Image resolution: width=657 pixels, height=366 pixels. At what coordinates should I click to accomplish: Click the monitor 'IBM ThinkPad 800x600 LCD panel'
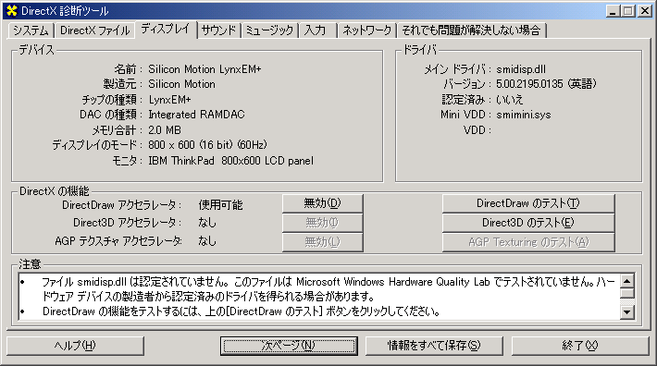[x=230, y=161]
